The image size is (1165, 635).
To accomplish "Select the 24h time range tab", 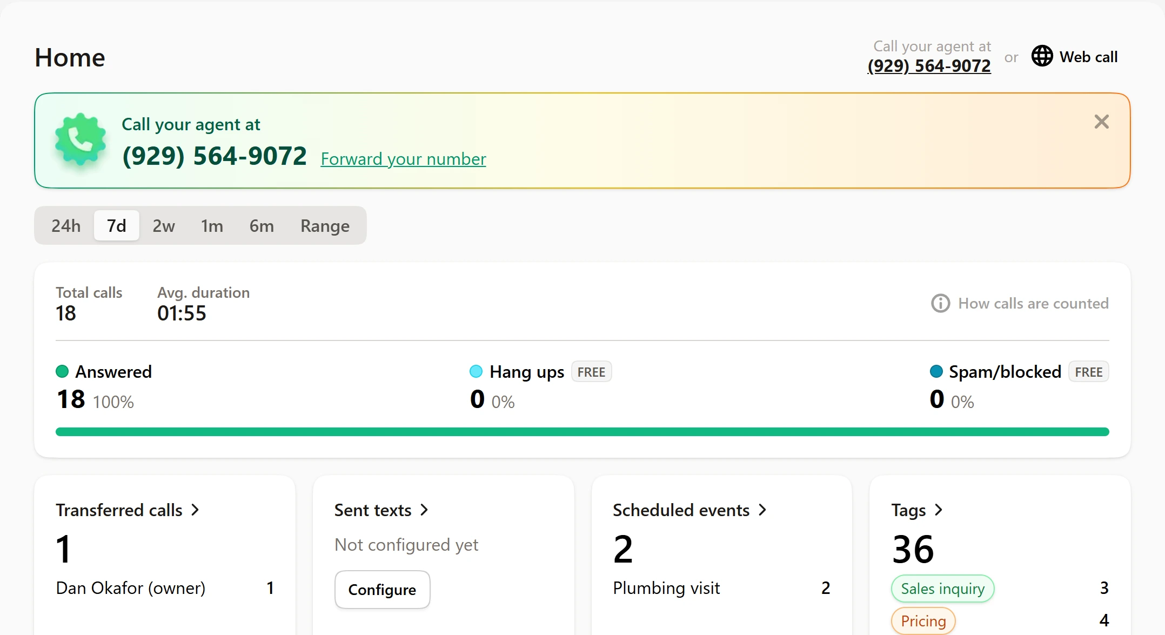I will pyautogui.click(x=66, y=225).
